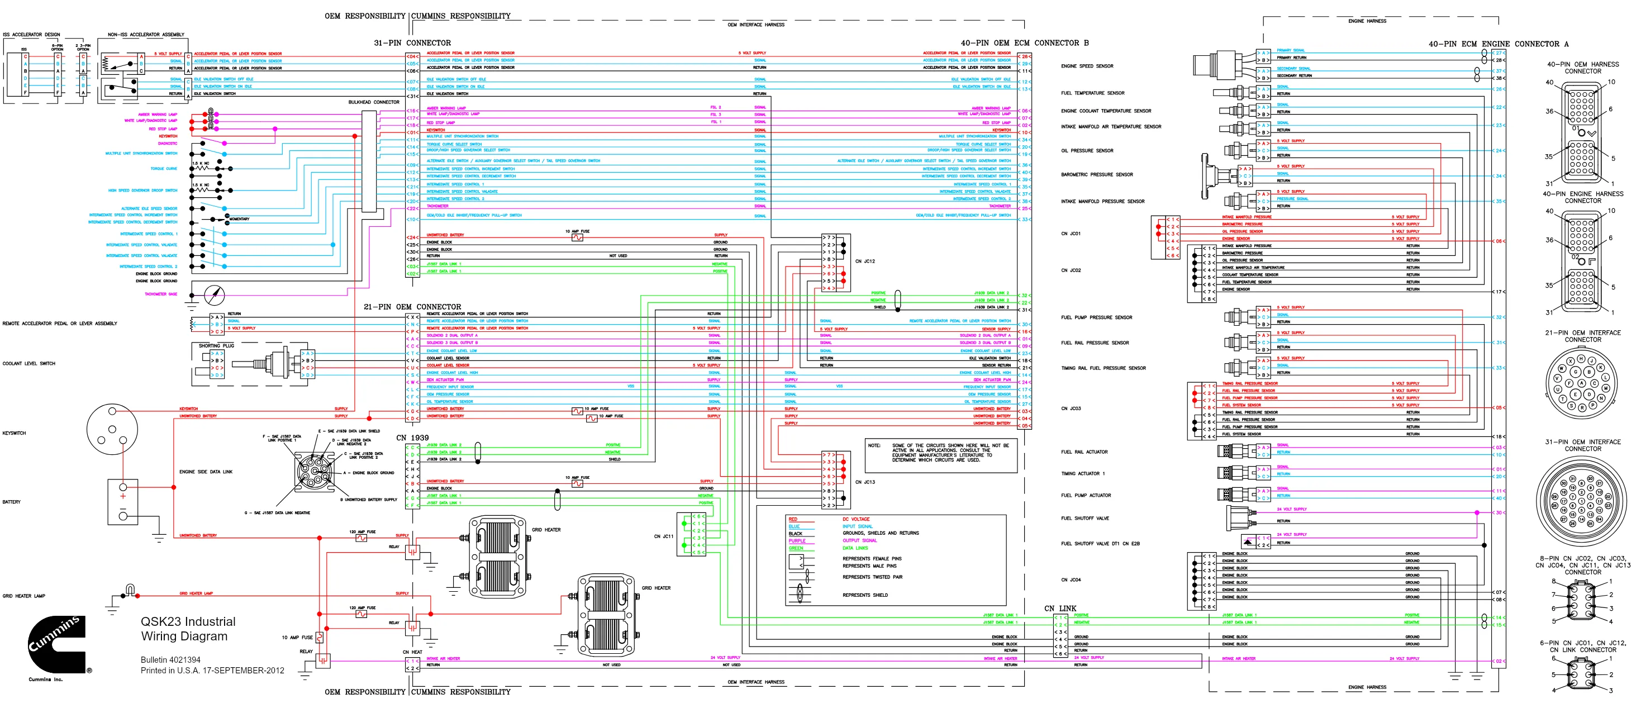
Task: Select the 'NOTE:' text box
Action: (x=941, y=455)
